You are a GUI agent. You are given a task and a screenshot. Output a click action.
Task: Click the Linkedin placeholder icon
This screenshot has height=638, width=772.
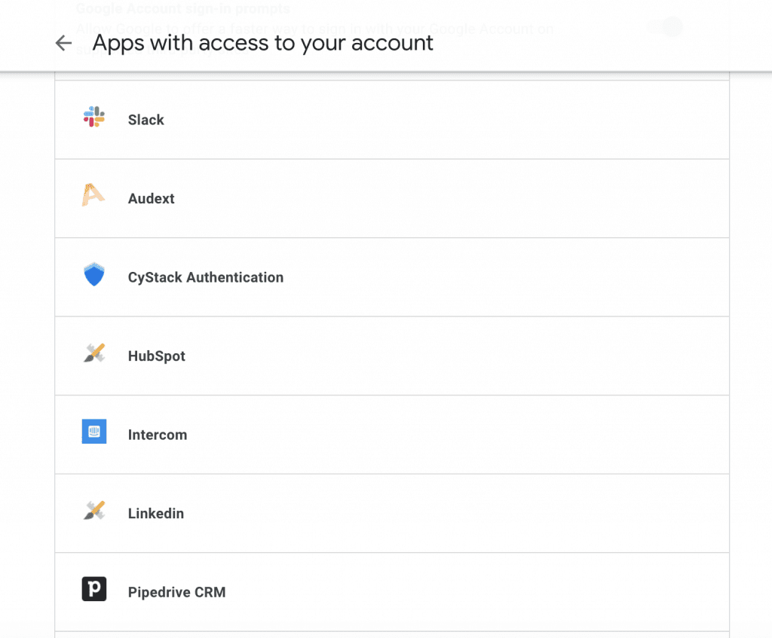tap(94, 510)
